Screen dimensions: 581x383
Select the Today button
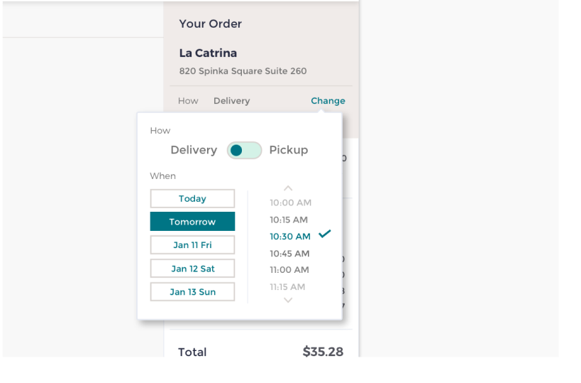[x=192, y=199]
